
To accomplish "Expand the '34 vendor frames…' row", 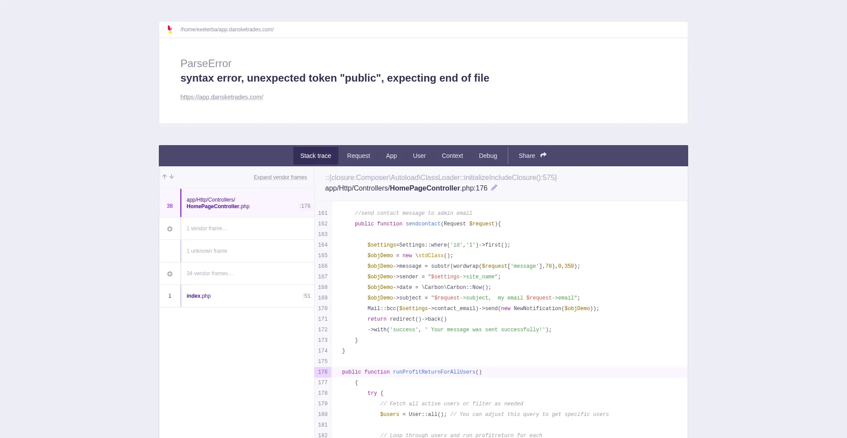I will [210, 273].
